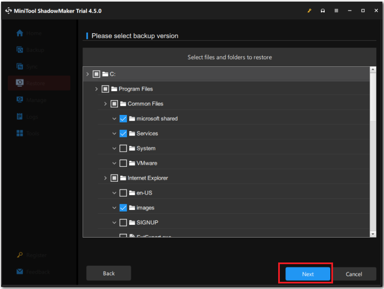Expand the C: drive tree arrow
Image resolution: width=384 pixels, height=289 pixels.
(88, 74)
